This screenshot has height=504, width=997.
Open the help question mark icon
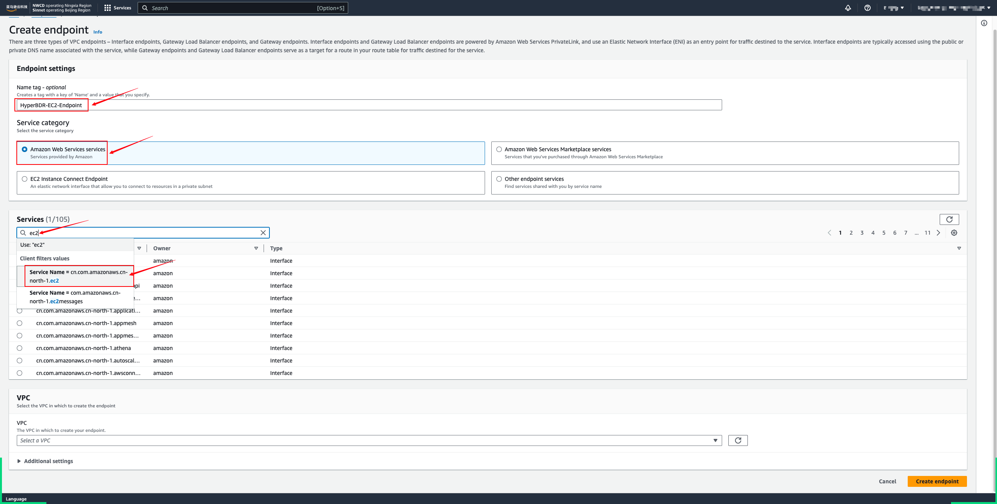click(867, 8)
